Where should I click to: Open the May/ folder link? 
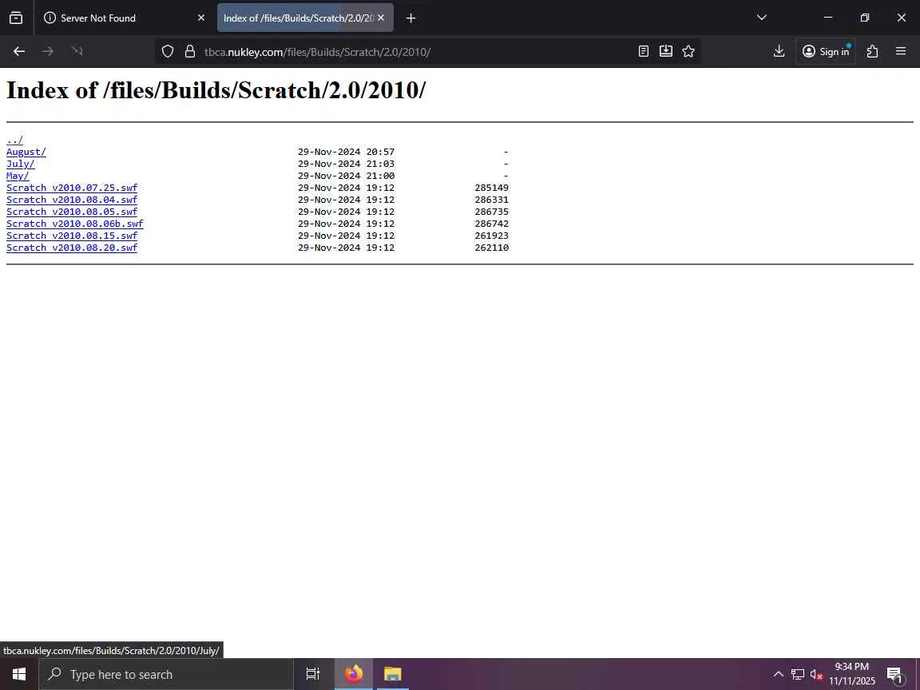[18, 176]
